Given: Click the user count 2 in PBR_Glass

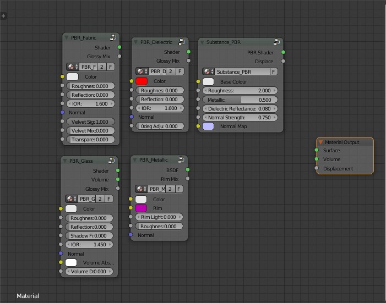Looking at the screenshot, I should [100, 199].
